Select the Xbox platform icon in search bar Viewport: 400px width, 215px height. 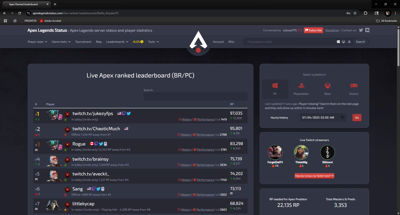(343, 42)
